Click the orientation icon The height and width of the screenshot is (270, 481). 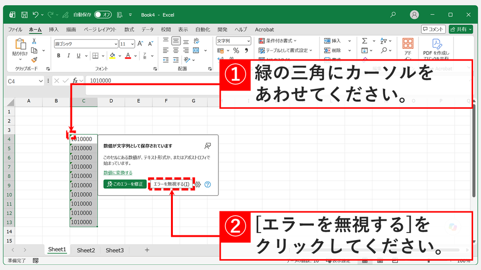click(x=187, y=60)
